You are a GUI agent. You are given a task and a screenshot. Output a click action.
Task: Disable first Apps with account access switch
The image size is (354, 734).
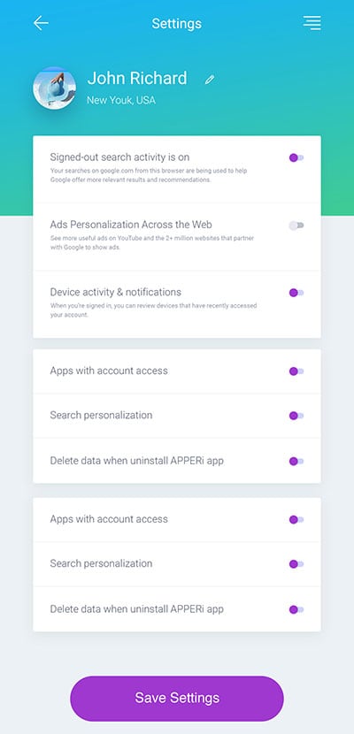(x=296, y=371)
